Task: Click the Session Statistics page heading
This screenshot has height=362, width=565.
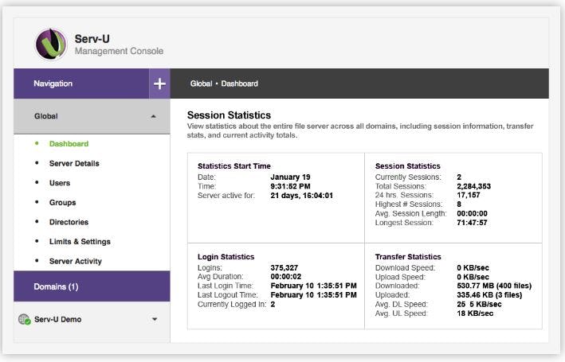Action: point(229,115)
